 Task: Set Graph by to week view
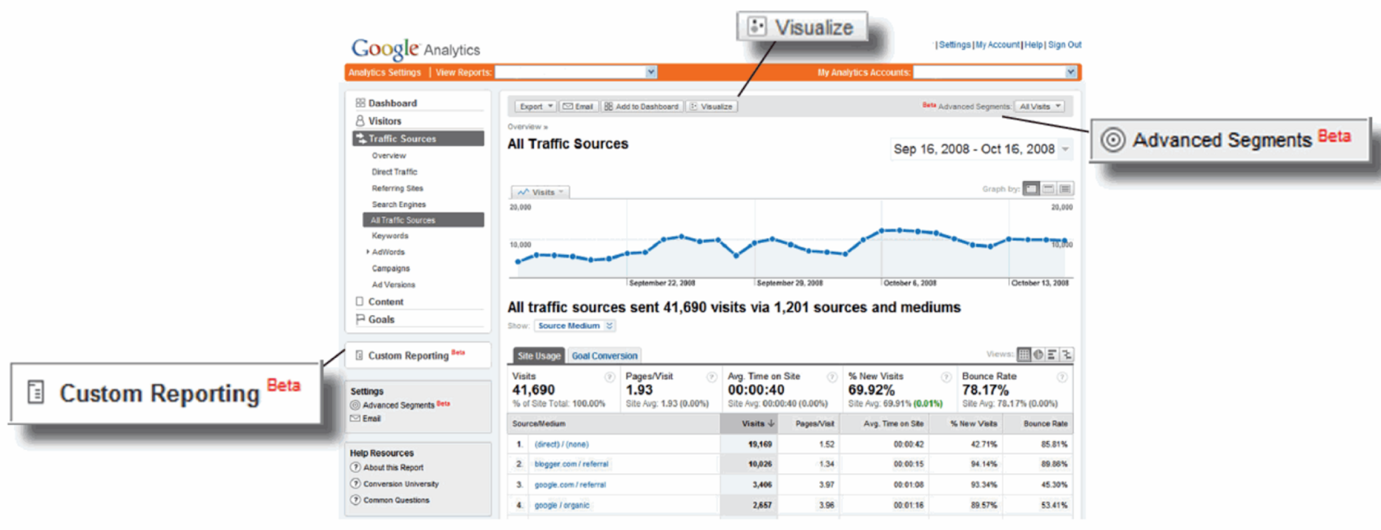click(1048, 189)
